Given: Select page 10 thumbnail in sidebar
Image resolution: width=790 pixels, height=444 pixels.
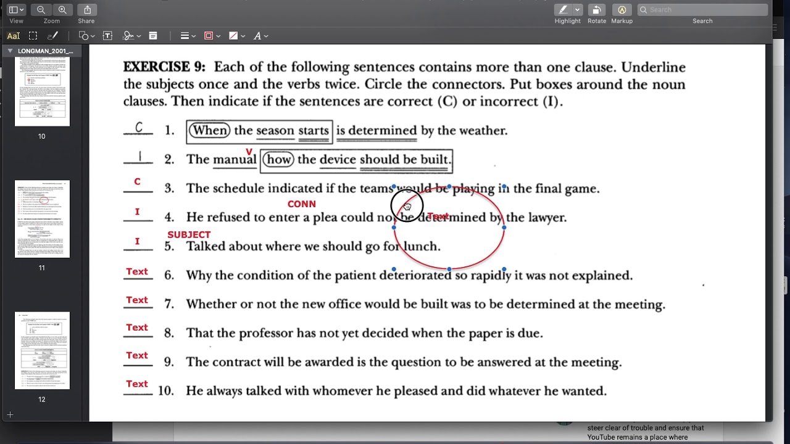Looking at the screenshot, I should [x=42, y=92].
